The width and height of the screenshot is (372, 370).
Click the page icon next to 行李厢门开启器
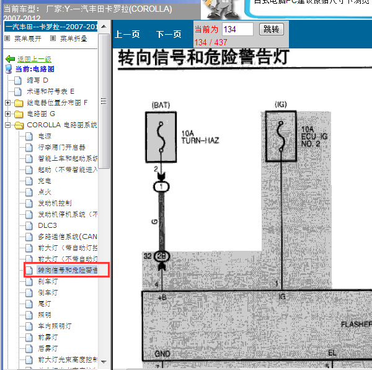(x=29, y=148)
